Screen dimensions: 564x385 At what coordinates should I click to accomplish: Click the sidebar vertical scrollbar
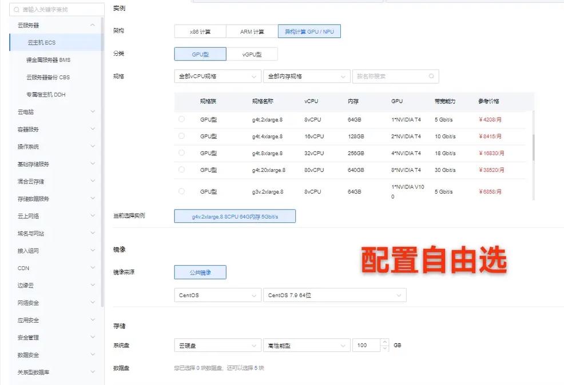point(102,162)
